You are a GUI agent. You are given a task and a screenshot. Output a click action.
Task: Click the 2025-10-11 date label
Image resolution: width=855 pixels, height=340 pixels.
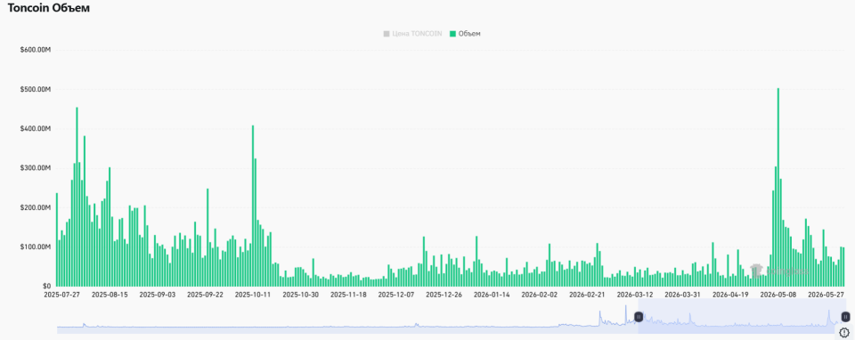pyautogui.click(x=253, y=295)
